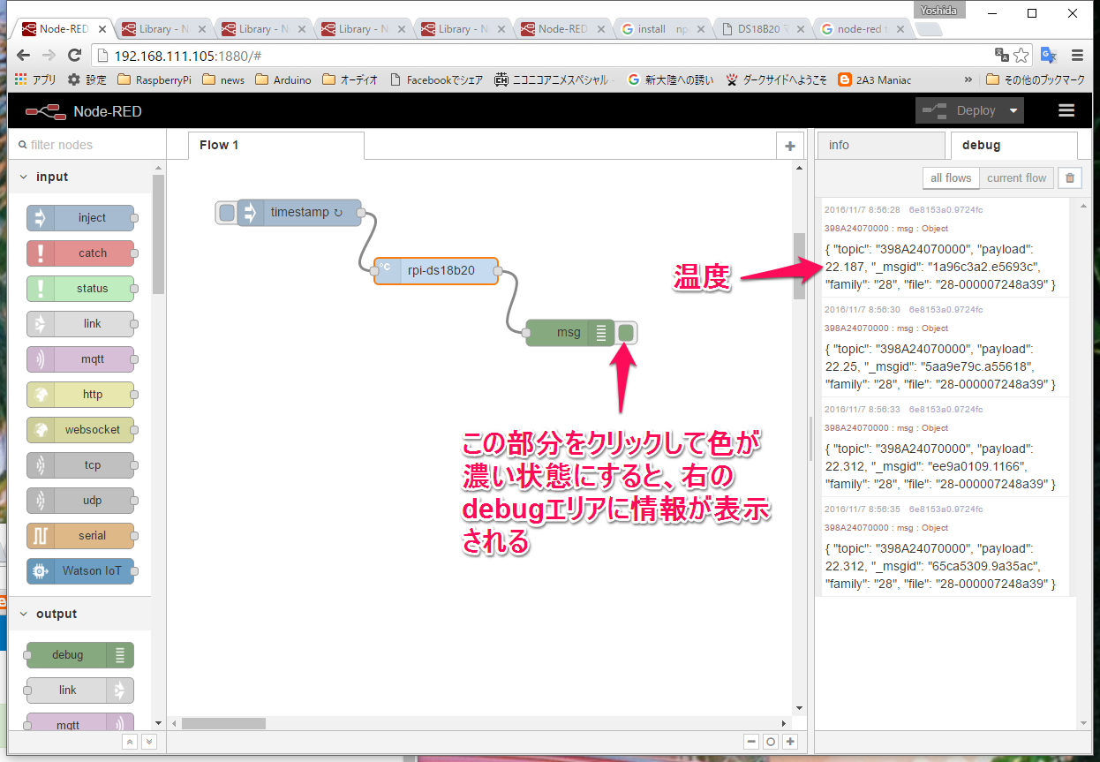Select the status node in the palette
Viewport: 1100px width, 762px height.
pos(80,289)
